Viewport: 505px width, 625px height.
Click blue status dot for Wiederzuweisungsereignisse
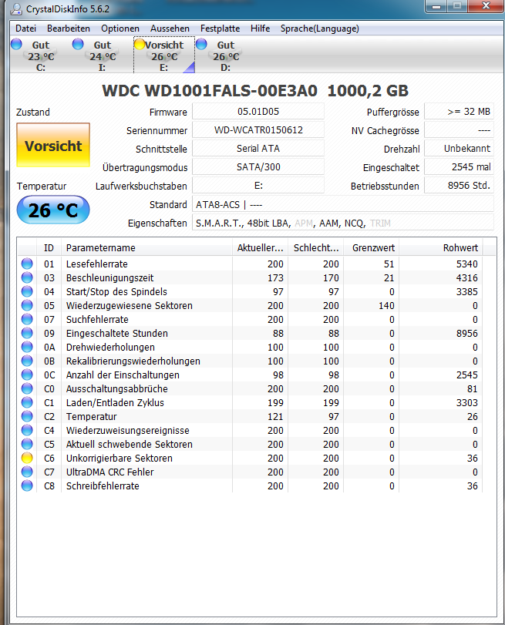coord(27,431)
